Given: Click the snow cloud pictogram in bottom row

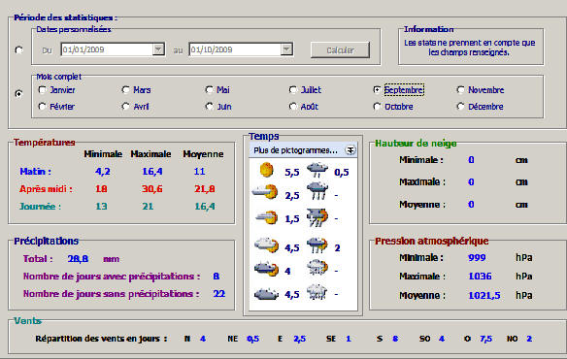Looking at the screenshot, I should pyautogui.click(x=317, y=292).
